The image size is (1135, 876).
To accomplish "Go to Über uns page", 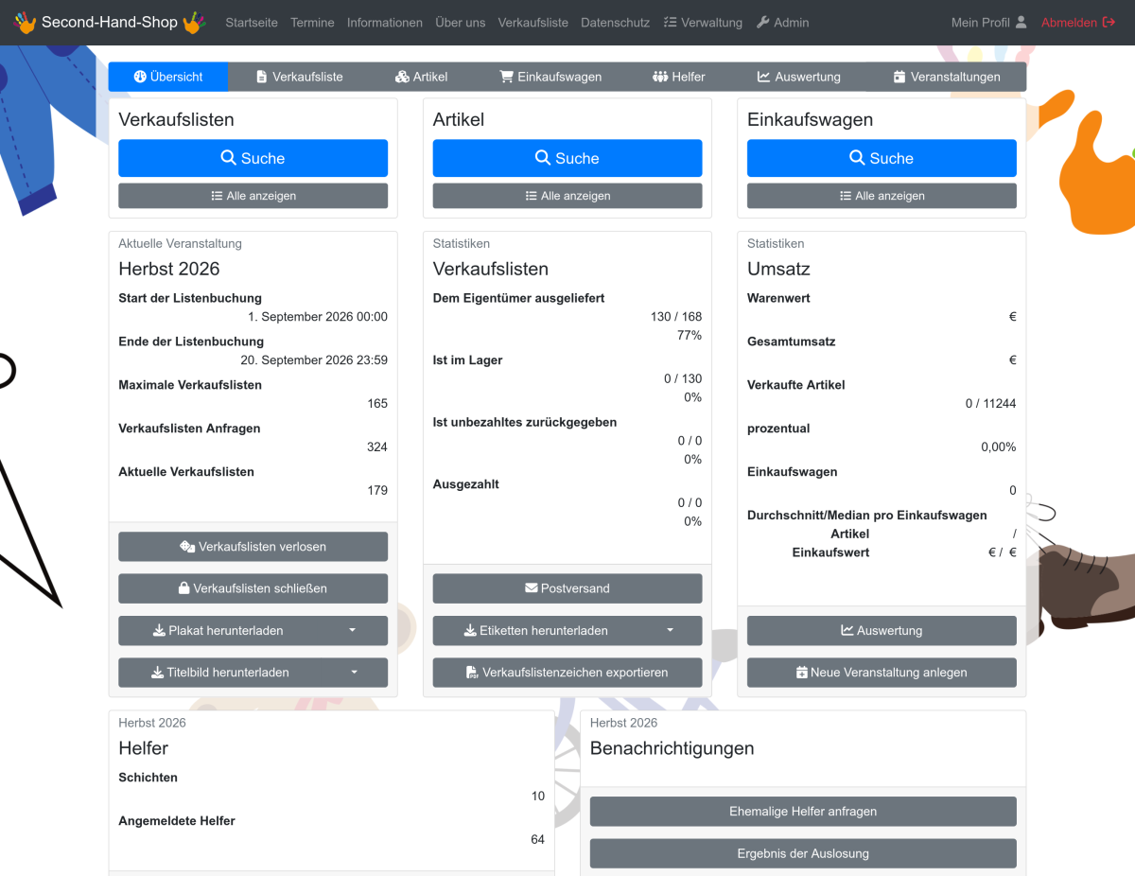I will [x=461, y=23].
